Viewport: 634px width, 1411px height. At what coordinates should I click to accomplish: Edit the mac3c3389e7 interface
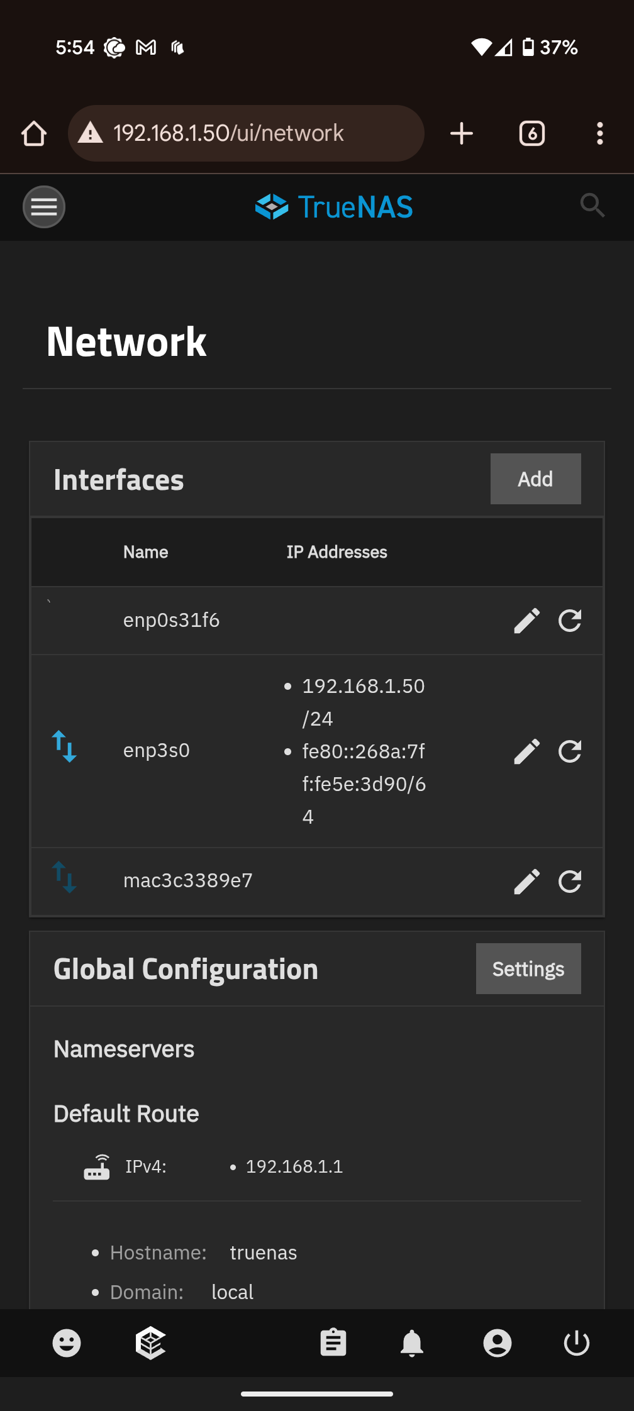pos(527,882)
